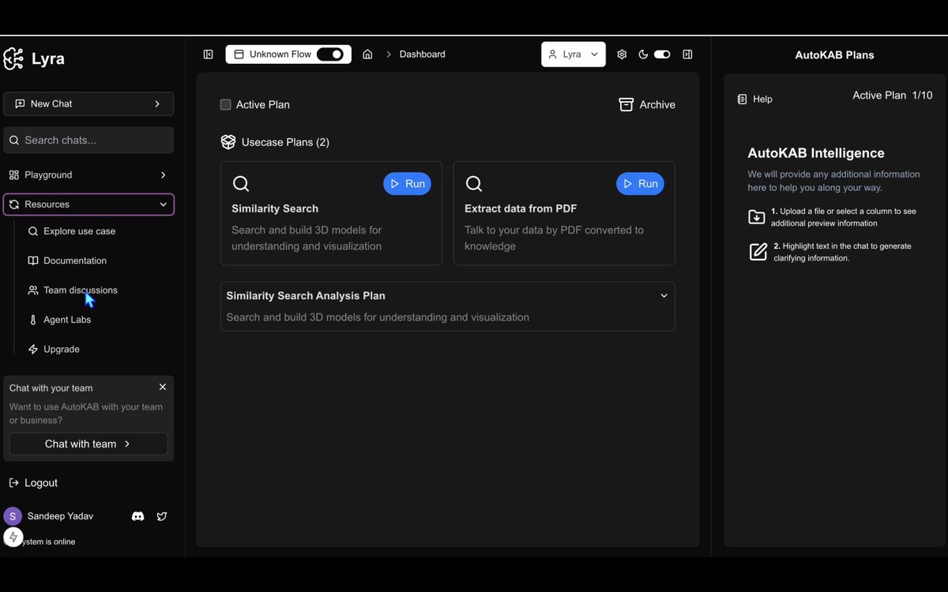Click the Documentation book icon
948x592 pixels.
(33, 260)
